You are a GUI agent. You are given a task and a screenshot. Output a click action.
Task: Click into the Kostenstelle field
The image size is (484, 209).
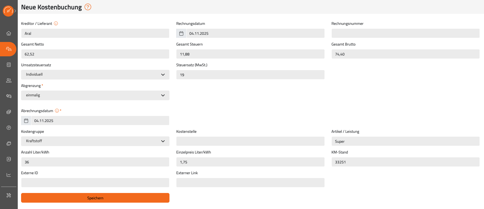coord(250,141)
